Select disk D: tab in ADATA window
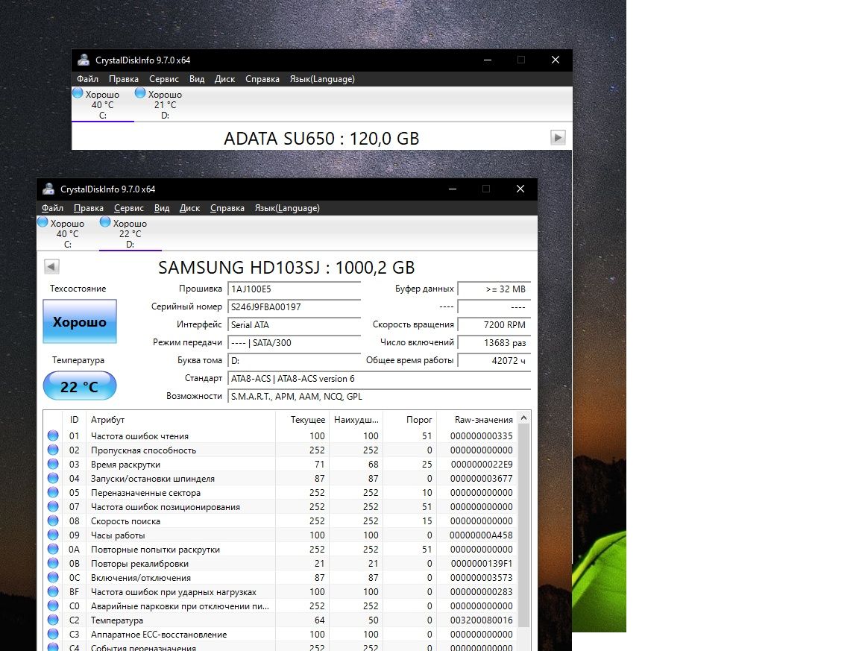This screenshot has height=651, width=859. click(x=165, y=104)
